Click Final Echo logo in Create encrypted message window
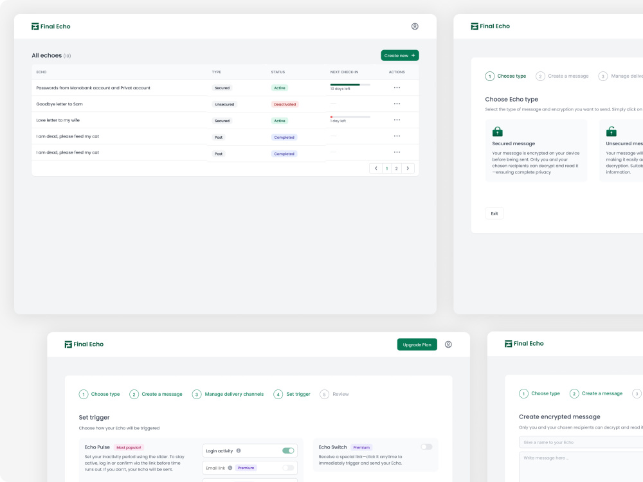 coord(524,343)
